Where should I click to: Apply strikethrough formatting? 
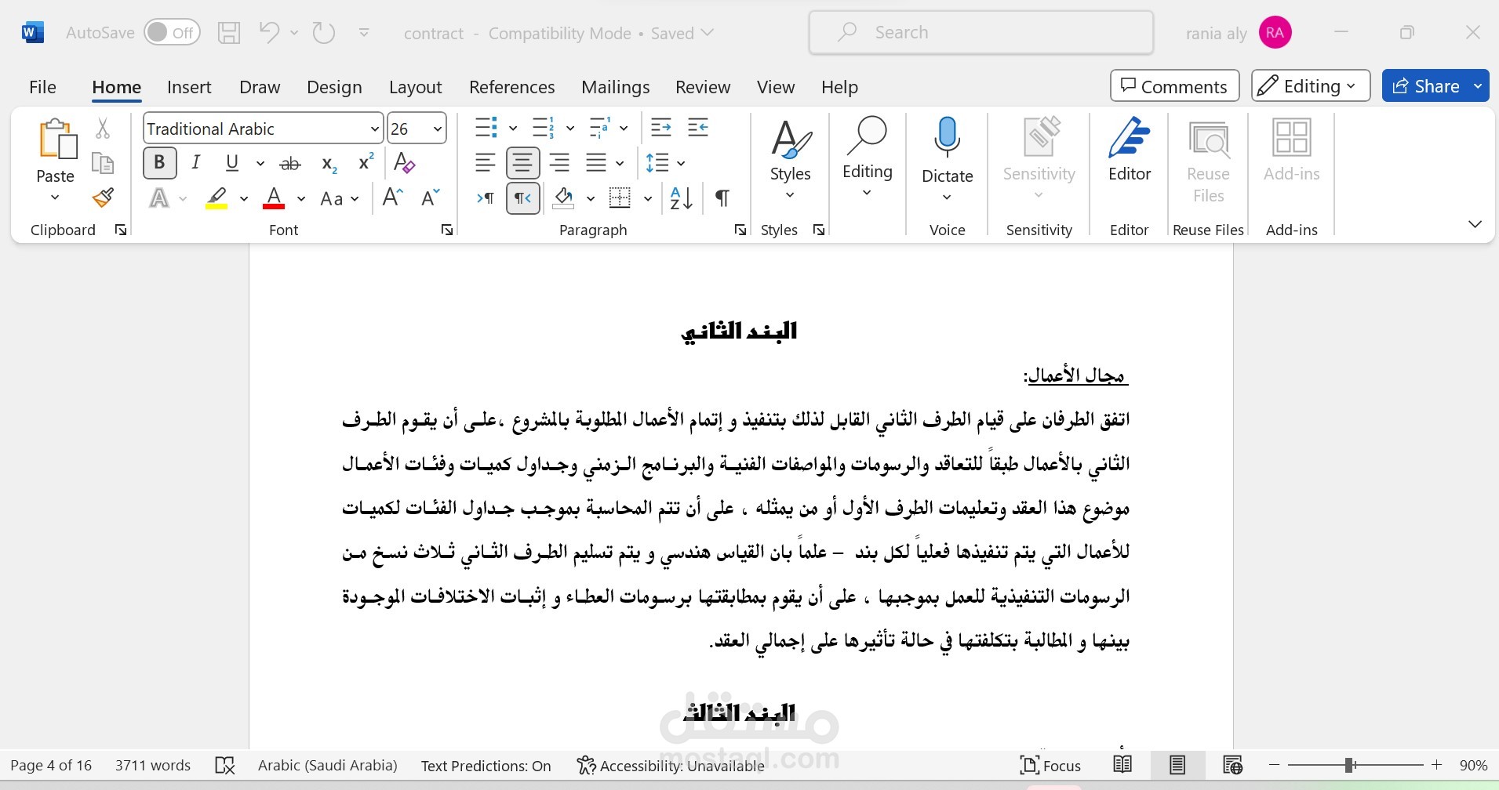pyautogui.click(x=290, y=163)
